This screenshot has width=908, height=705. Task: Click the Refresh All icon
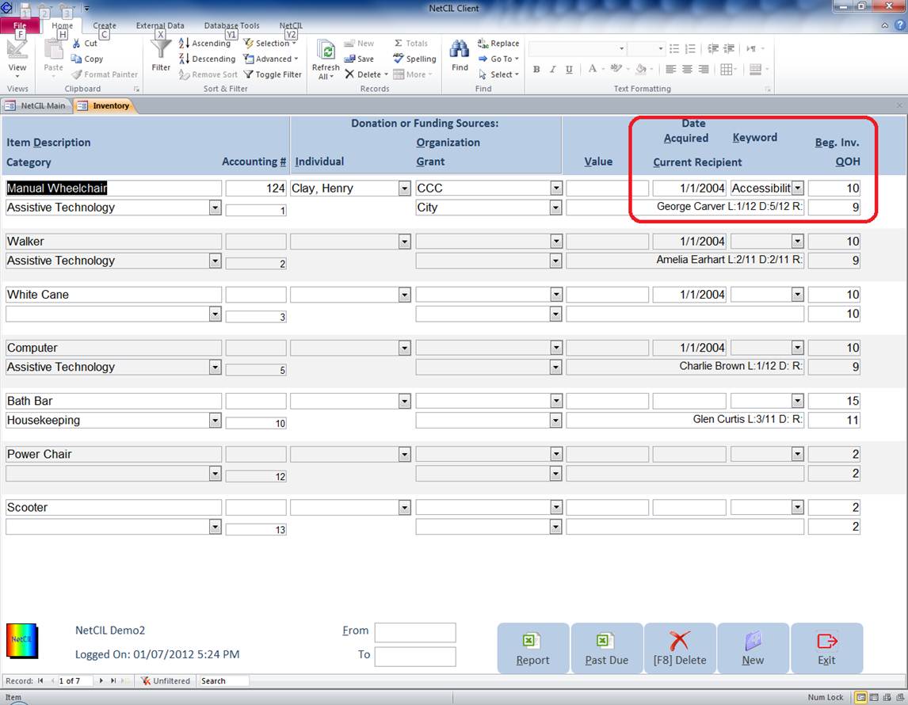[x=326, y=51]
